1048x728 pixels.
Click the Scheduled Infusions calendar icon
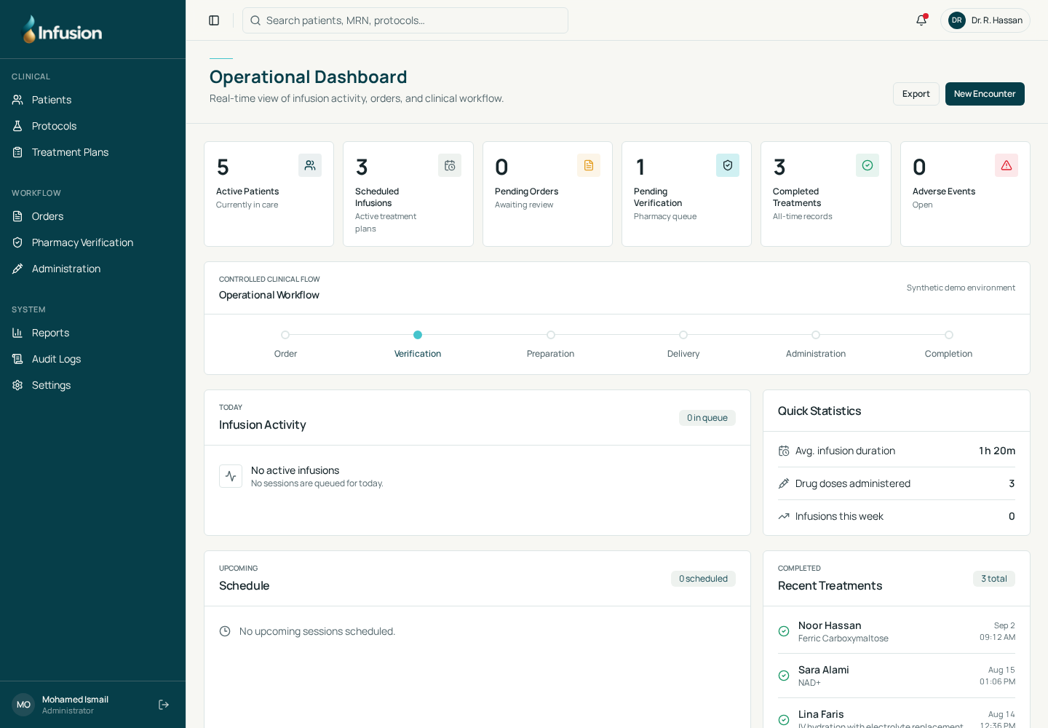click(x=450, y=165)
